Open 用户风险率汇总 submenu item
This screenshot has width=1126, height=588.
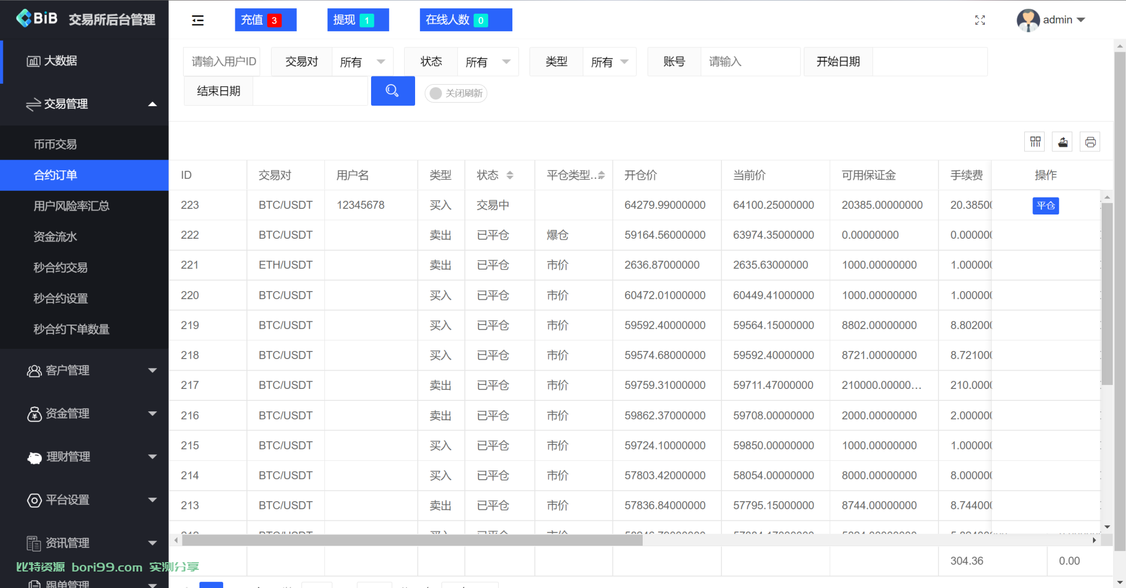84,206
